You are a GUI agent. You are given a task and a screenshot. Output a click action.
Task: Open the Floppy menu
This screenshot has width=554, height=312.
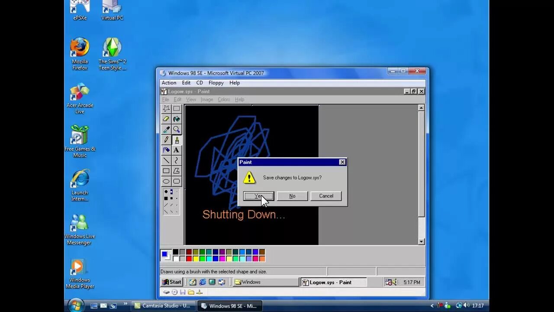point(216,83)
